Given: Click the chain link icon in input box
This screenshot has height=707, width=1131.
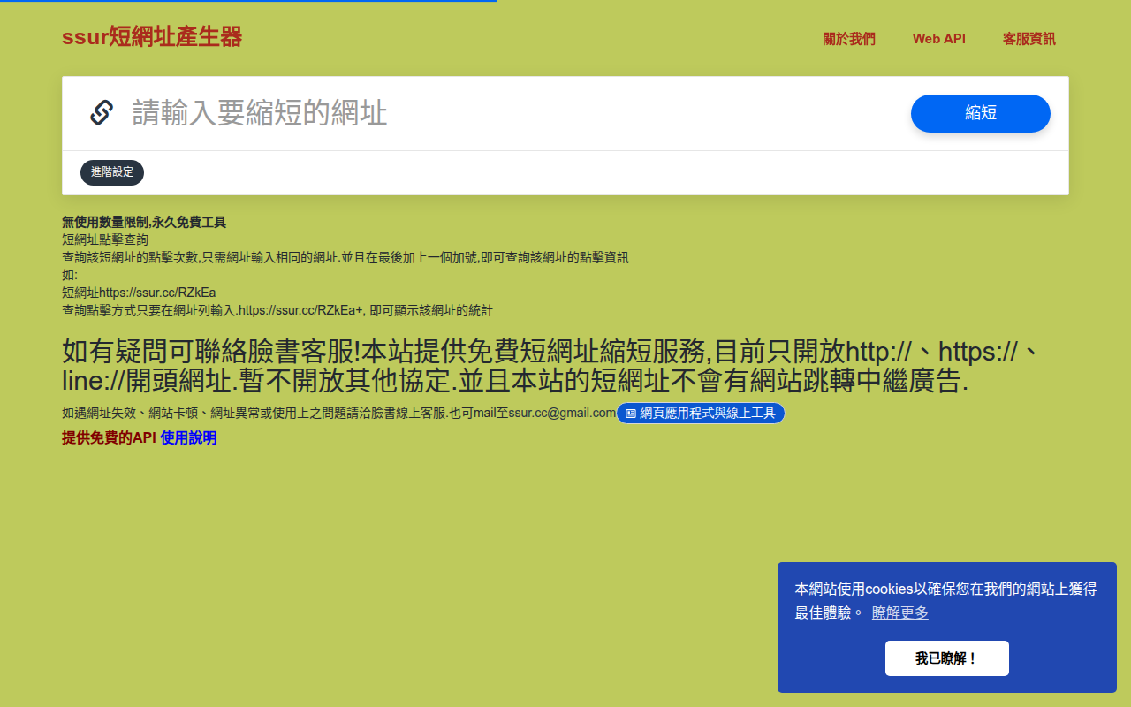Looking at the screenshot, I should 102,112.
